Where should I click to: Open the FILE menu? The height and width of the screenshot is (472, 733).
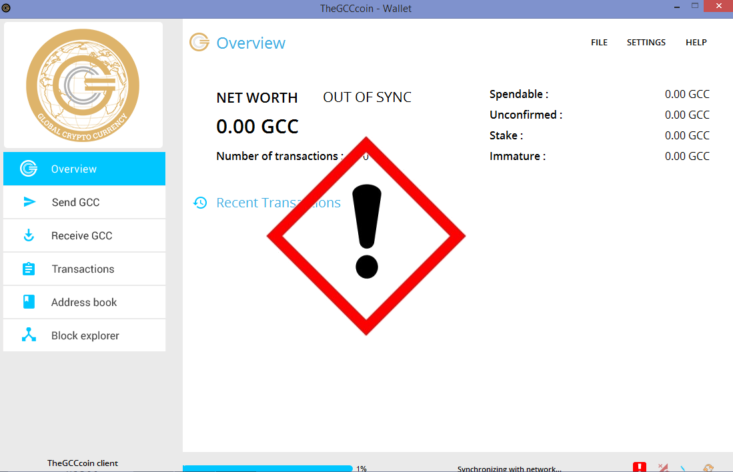click(599, 43)
